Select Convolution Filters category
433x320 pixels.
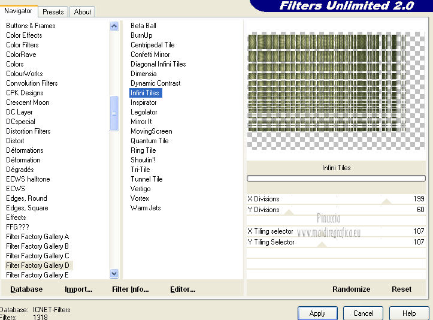(x=32, y=83)
